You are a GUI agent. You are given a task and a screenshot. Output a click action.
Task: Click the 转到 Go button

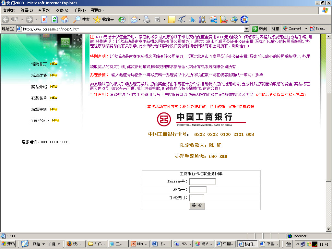click(260, 29)
